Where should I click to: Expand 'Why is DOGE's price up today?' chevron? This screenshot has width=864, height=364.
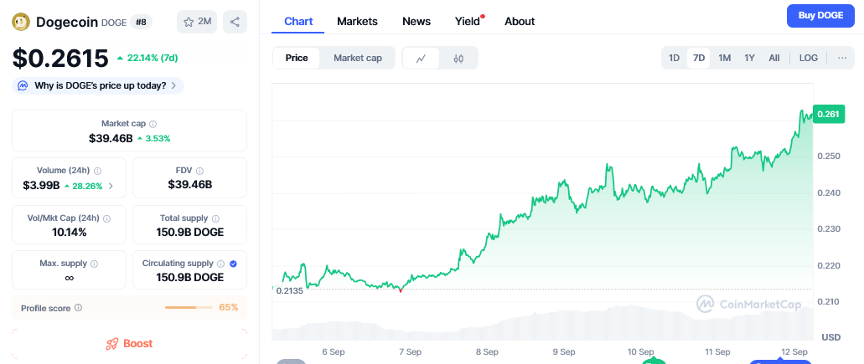pos(173,86)
